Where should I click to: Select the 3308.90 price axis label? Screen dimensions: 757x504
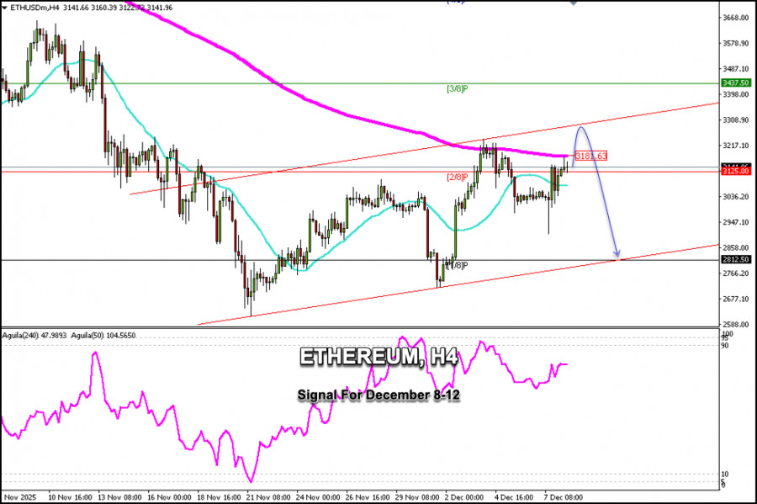click(736, 119)
